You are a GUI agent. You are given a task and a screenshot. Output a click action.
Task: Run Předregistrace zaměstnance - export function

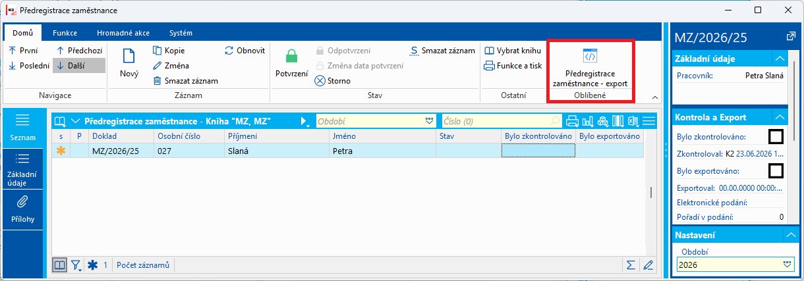590,68
